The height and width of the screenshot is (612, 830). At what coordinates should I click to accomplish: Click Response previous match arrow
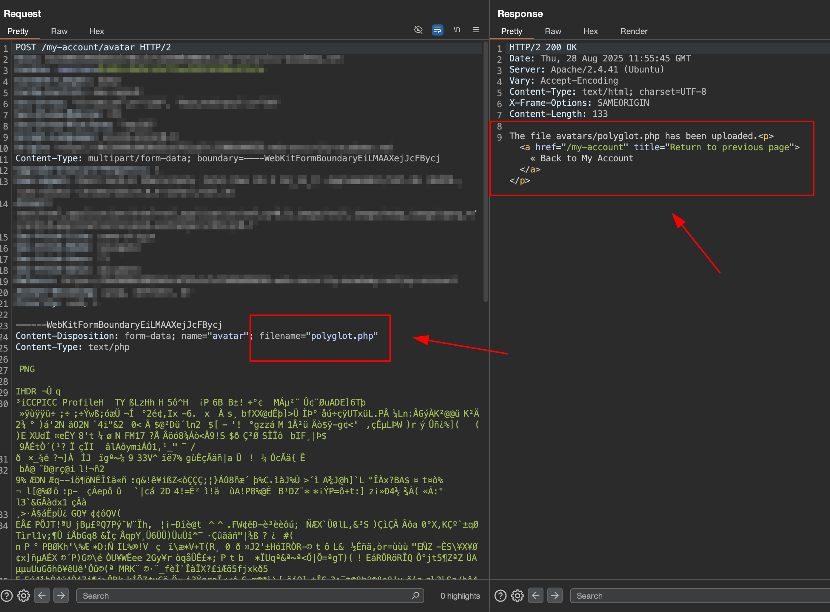536,596
